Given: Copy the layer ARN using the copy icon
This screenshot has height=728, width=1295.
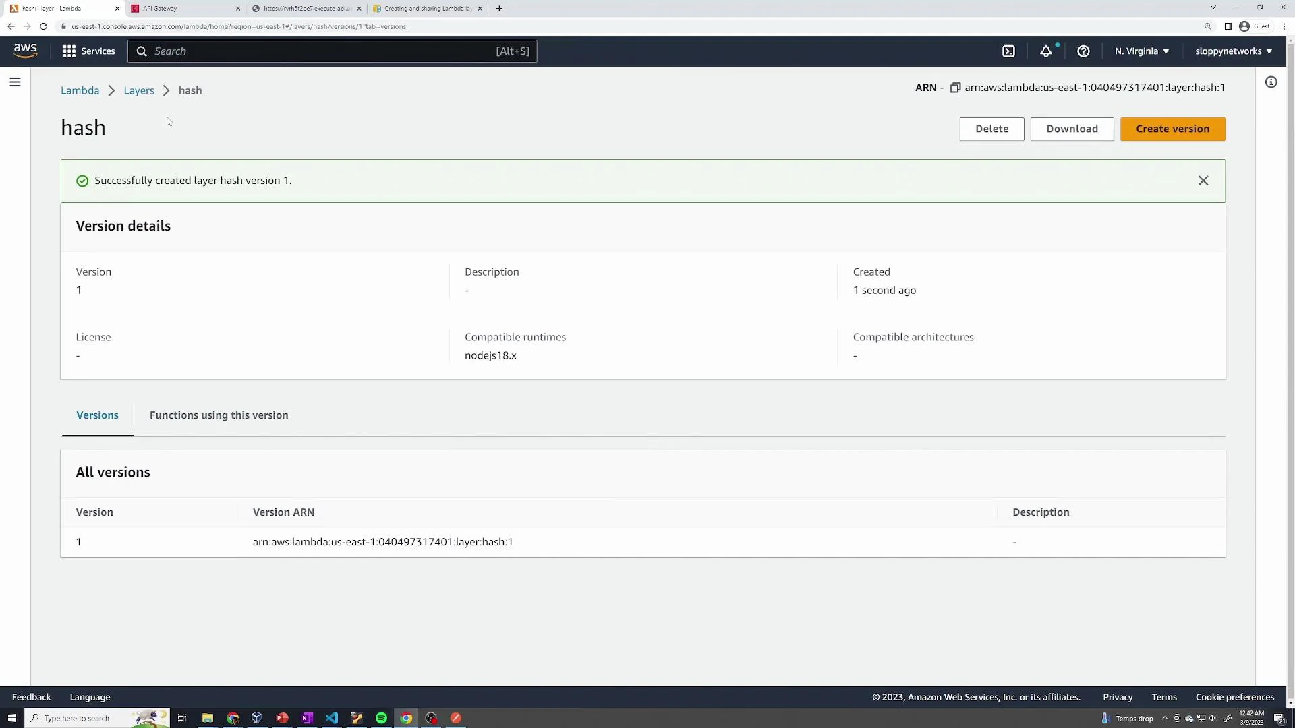Looking at the screenshot, I should pos(956,88).
